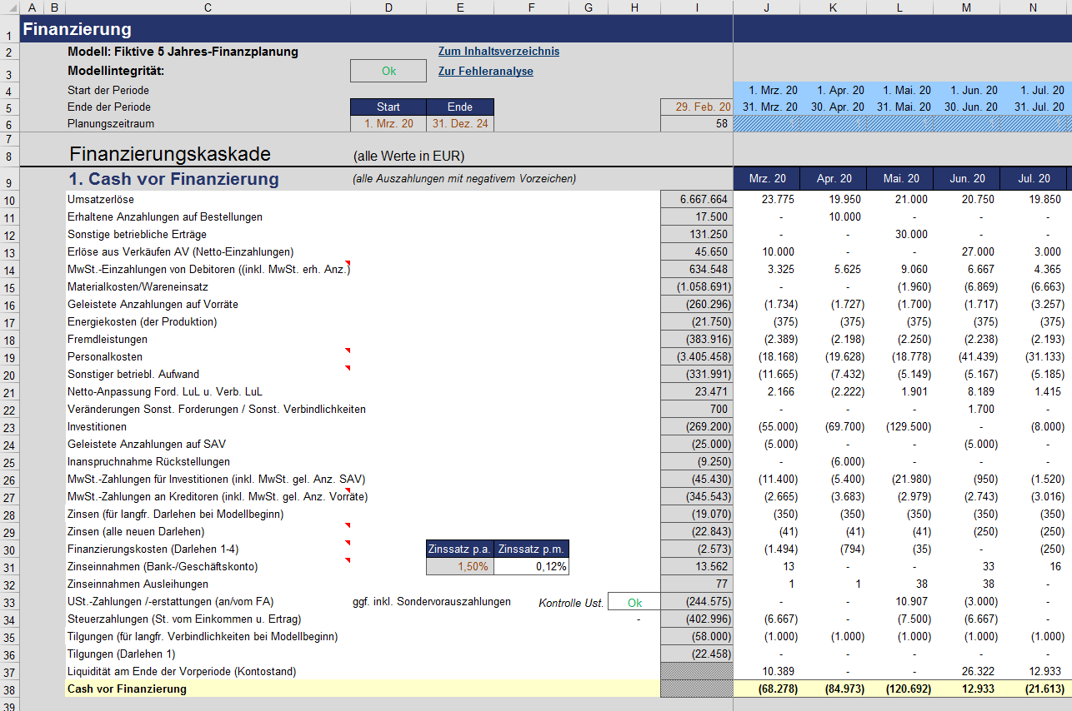Click the 'Mrz. 20' month column heading

pos(767,179)
